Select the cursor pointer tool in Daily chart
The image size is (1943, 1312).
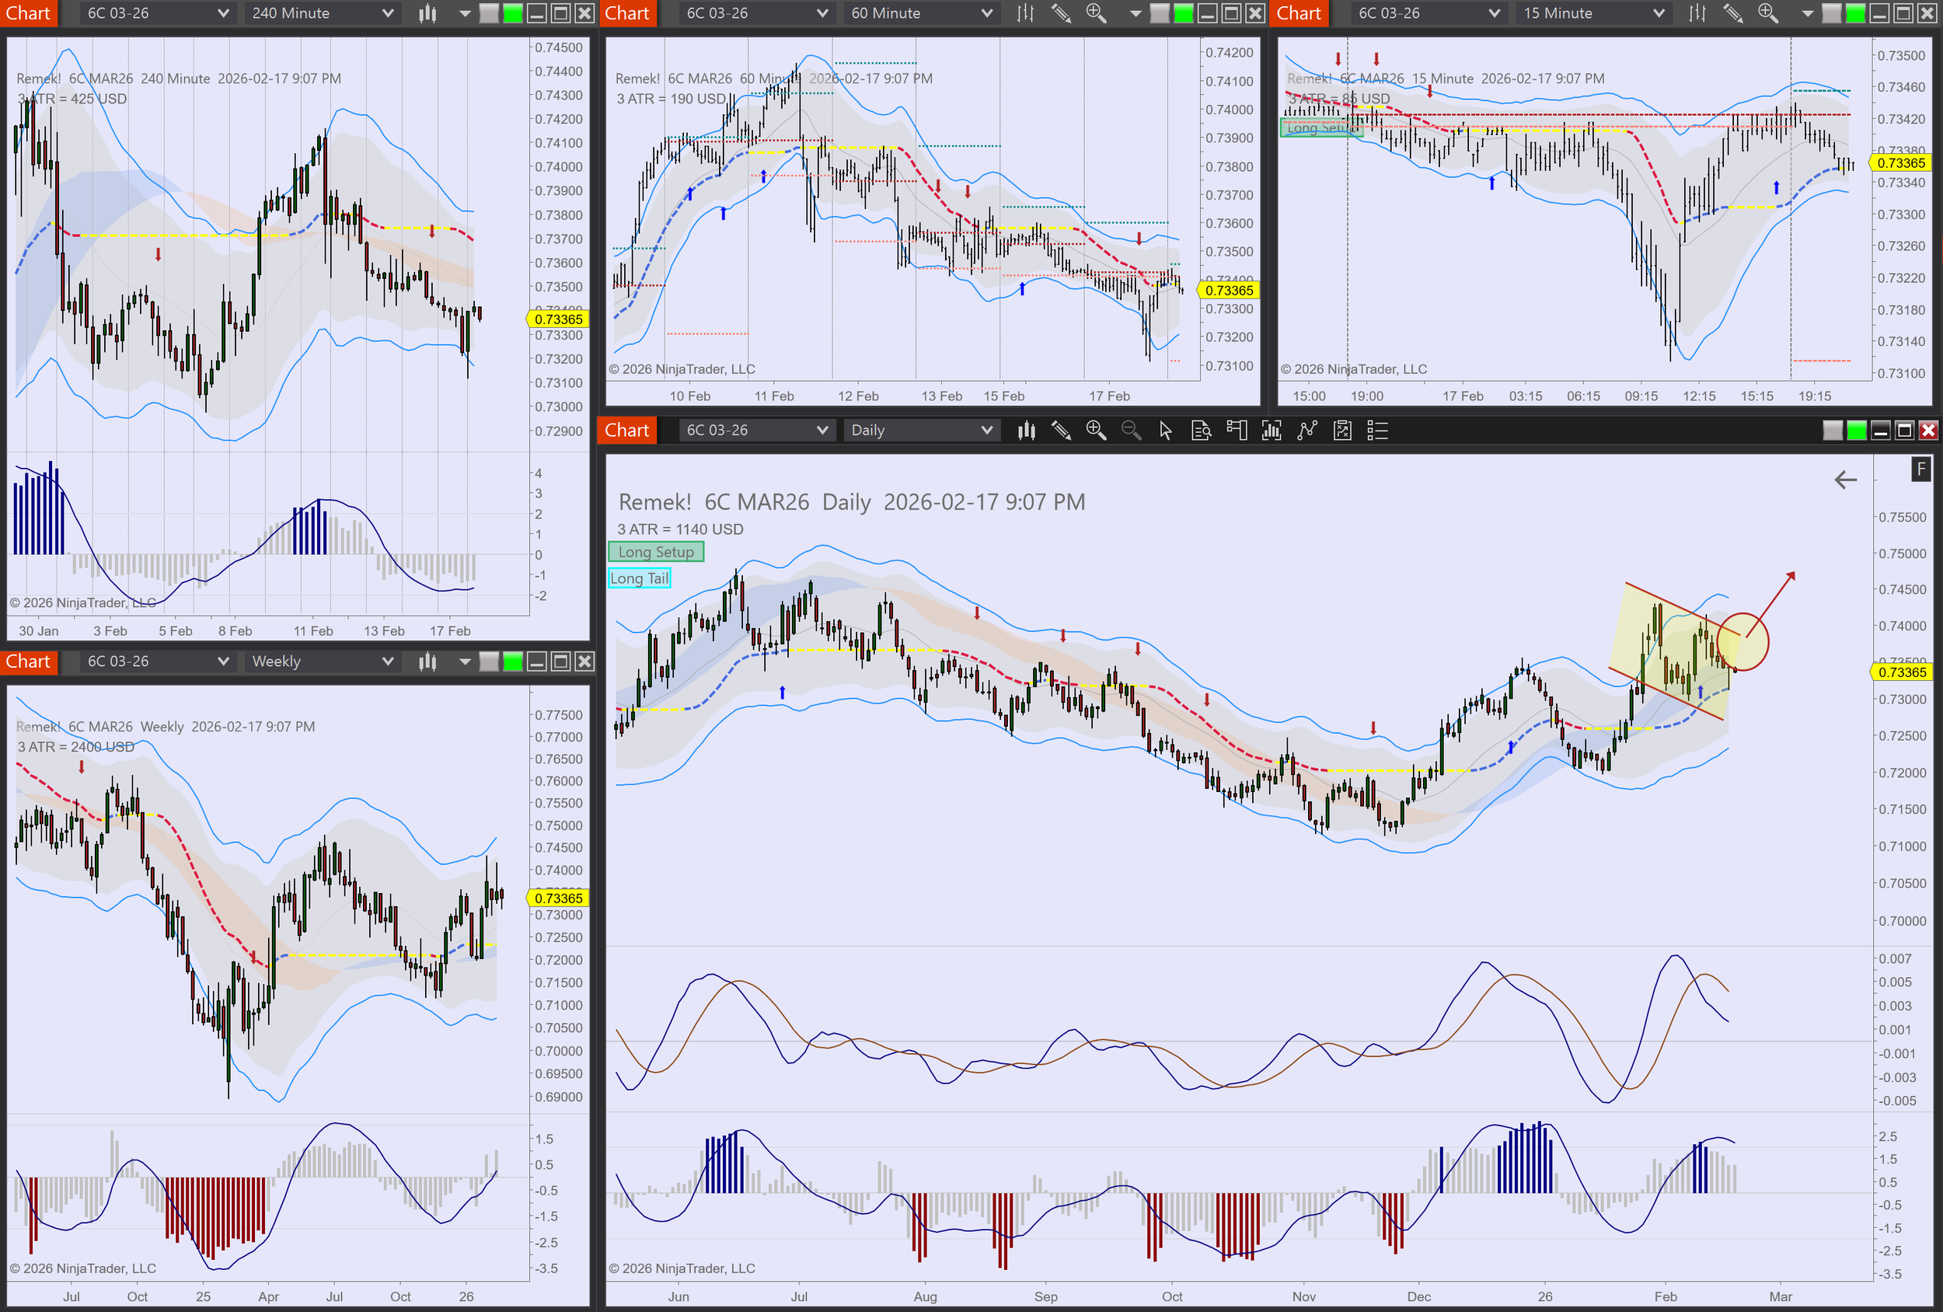(x=1166, y=431)
